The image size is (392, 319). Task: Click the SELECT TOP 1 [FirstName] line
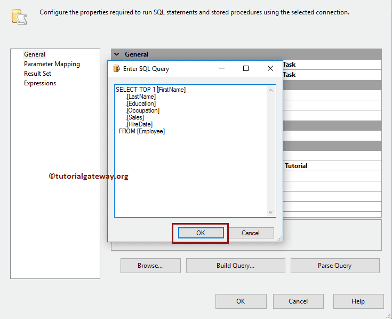click(150, 90)
